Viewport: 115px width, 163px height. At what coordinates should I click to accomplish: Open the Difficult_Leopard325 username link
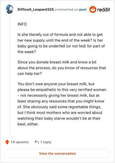point(36,9)
